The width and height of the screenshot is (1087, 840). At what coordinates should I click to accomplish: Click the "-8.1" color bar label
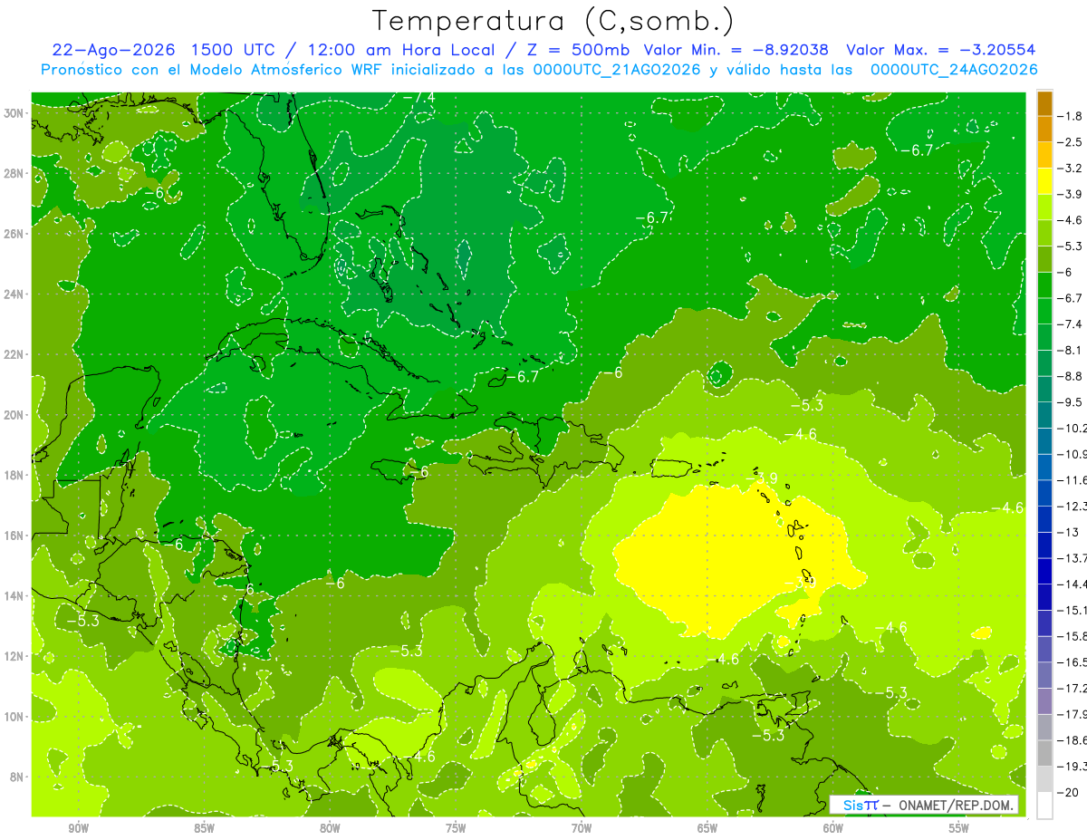[1071, 350]
